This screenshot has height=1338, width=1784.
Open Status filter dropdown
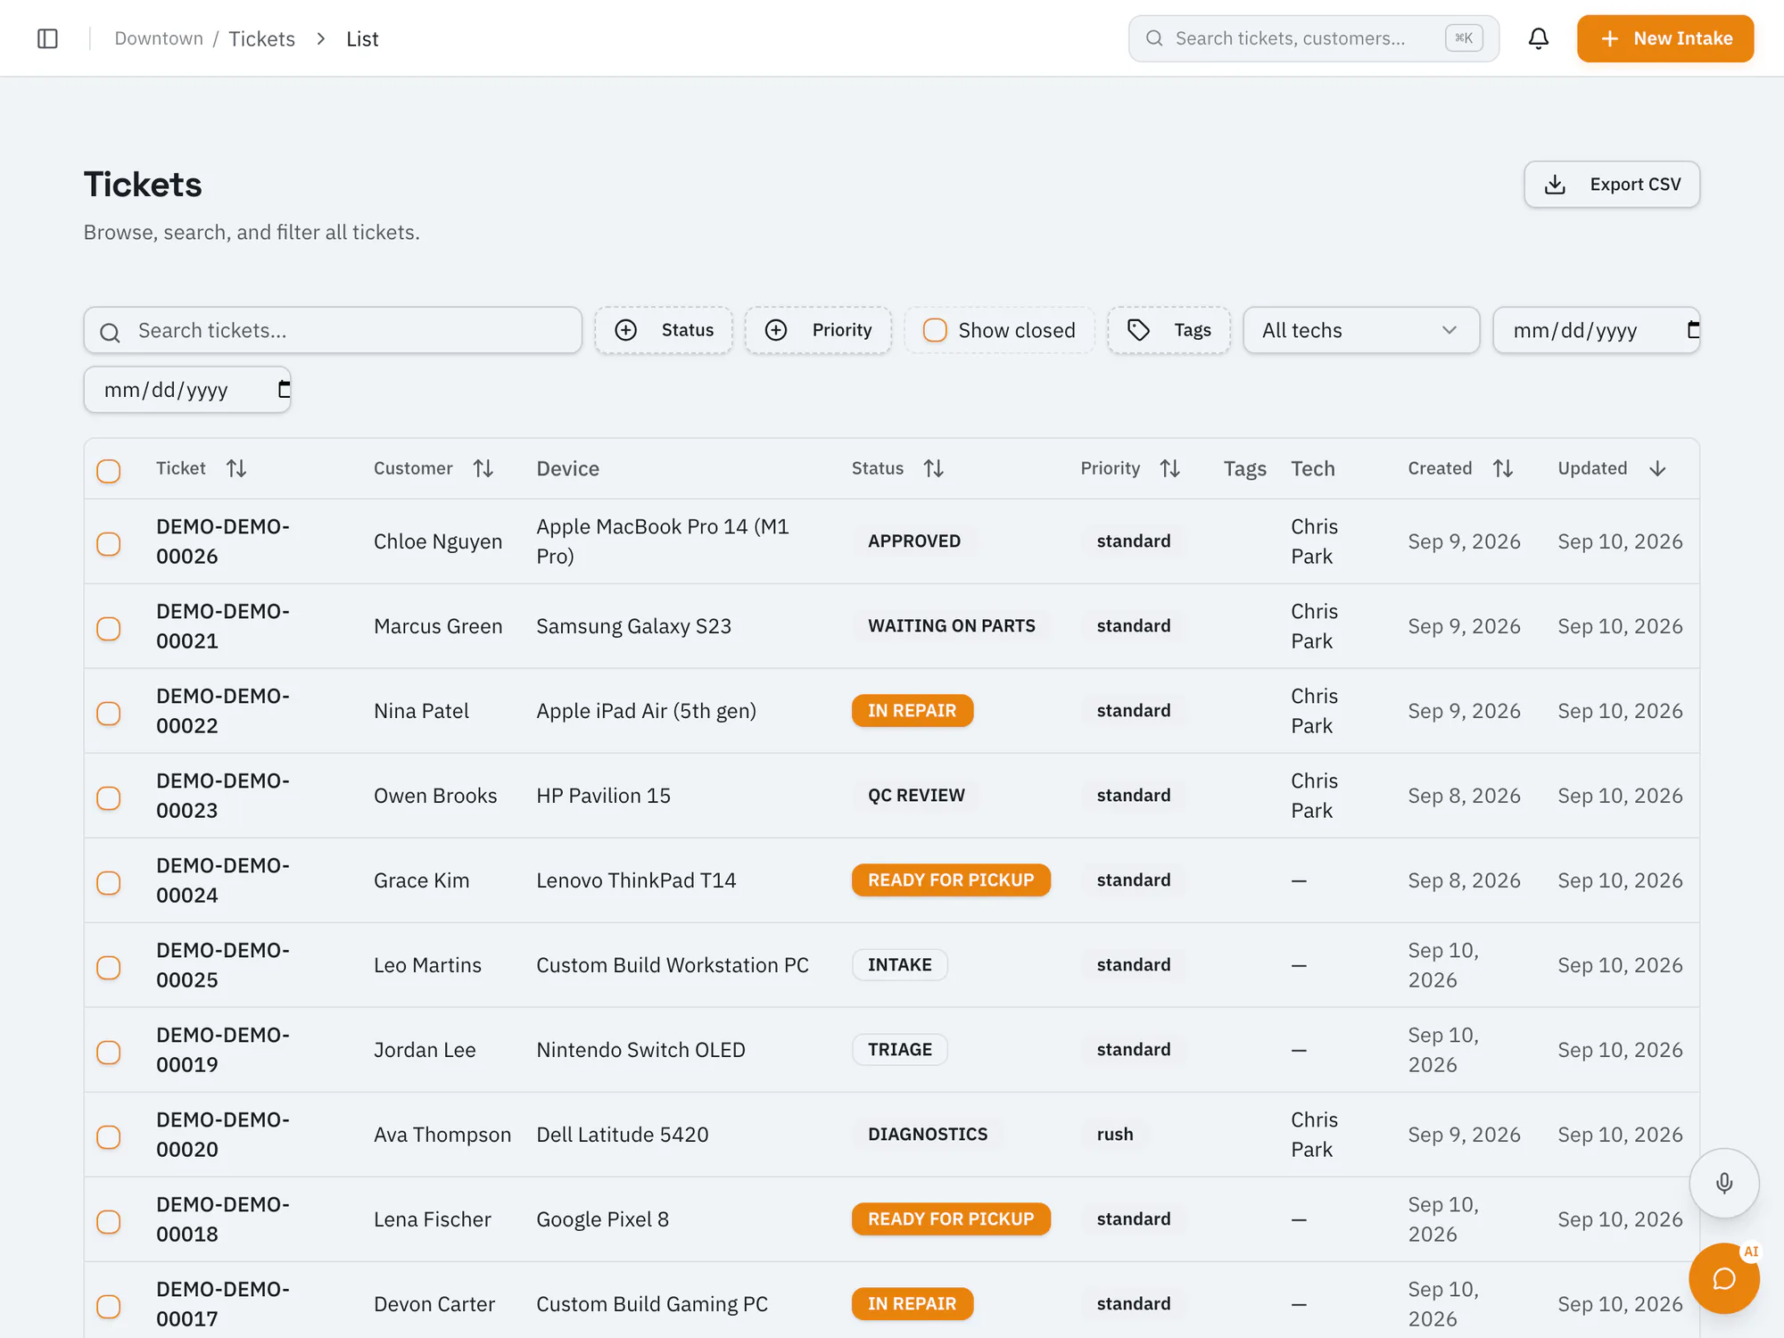tap(664, 330)
